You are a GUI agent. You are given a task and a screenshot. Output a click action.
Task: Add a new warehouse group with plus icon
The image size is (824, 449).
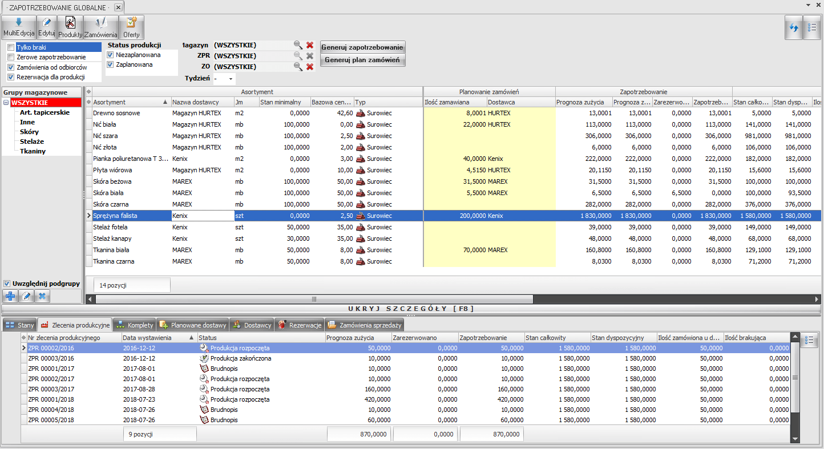tap(10, 296)
